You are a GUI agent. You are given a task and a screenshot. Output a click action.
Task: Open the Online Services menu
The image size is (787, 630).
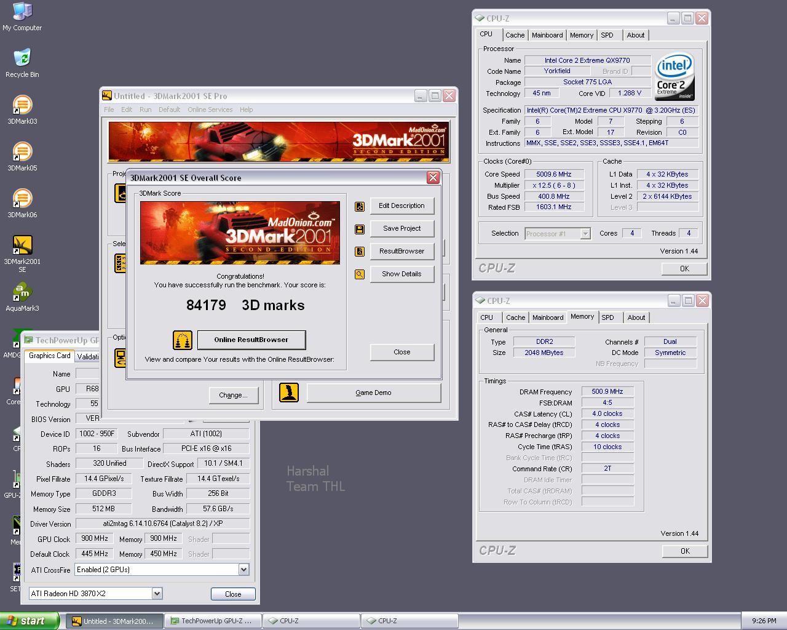[x=210, y=110]
